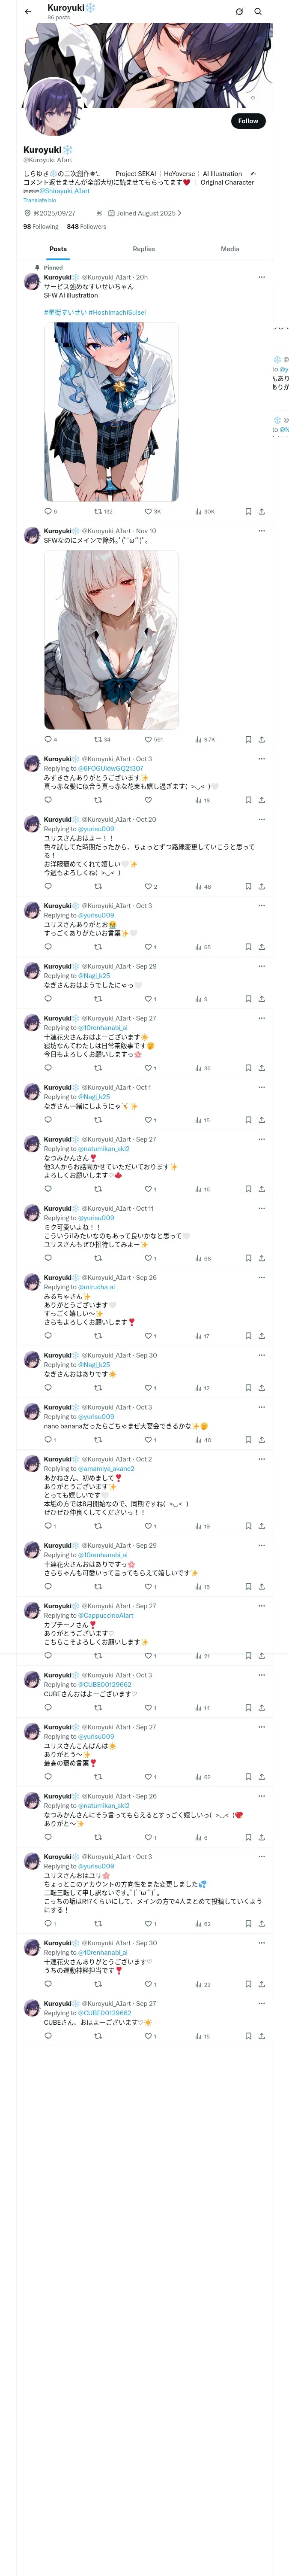
Task: Switch to the Media tab
Action: click(x=230, y=249)
